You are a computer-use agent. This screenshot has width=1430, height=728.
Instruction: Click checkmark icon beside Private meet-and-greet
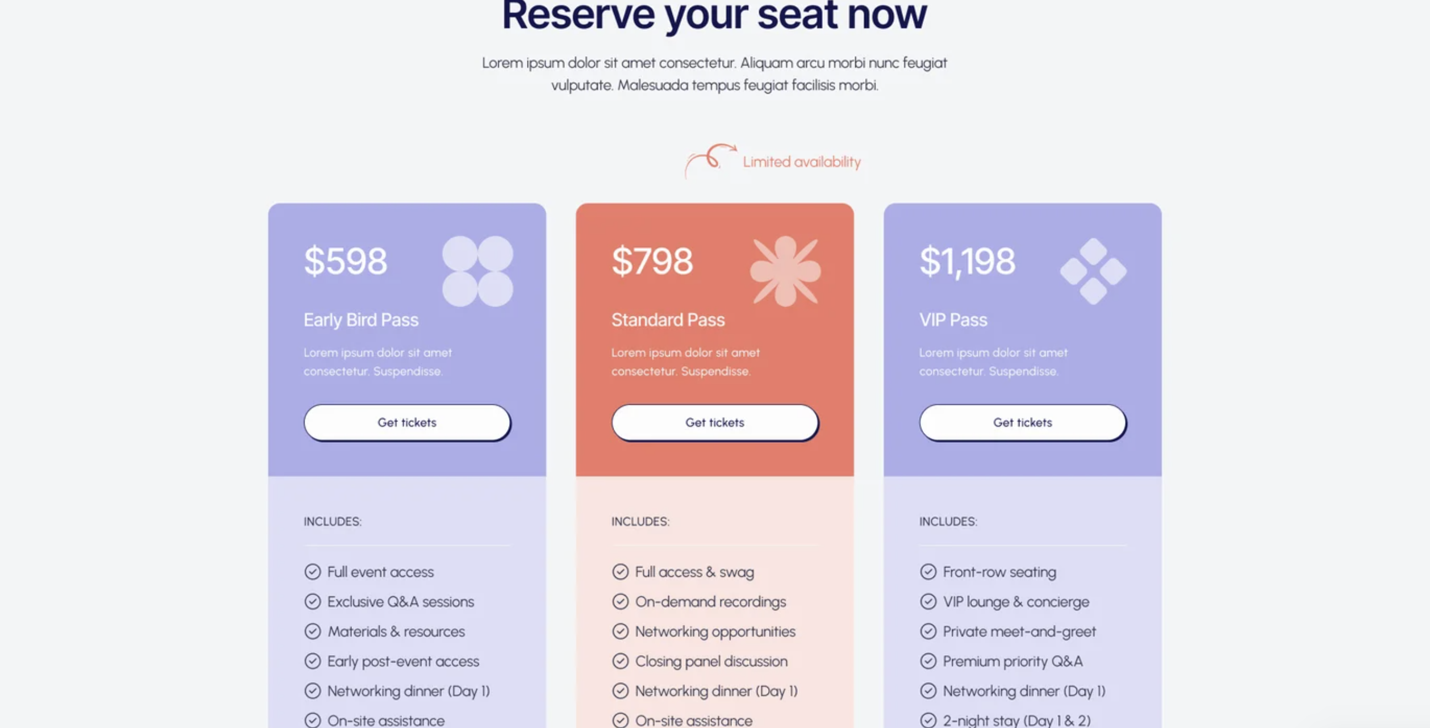tap(928, 631)
